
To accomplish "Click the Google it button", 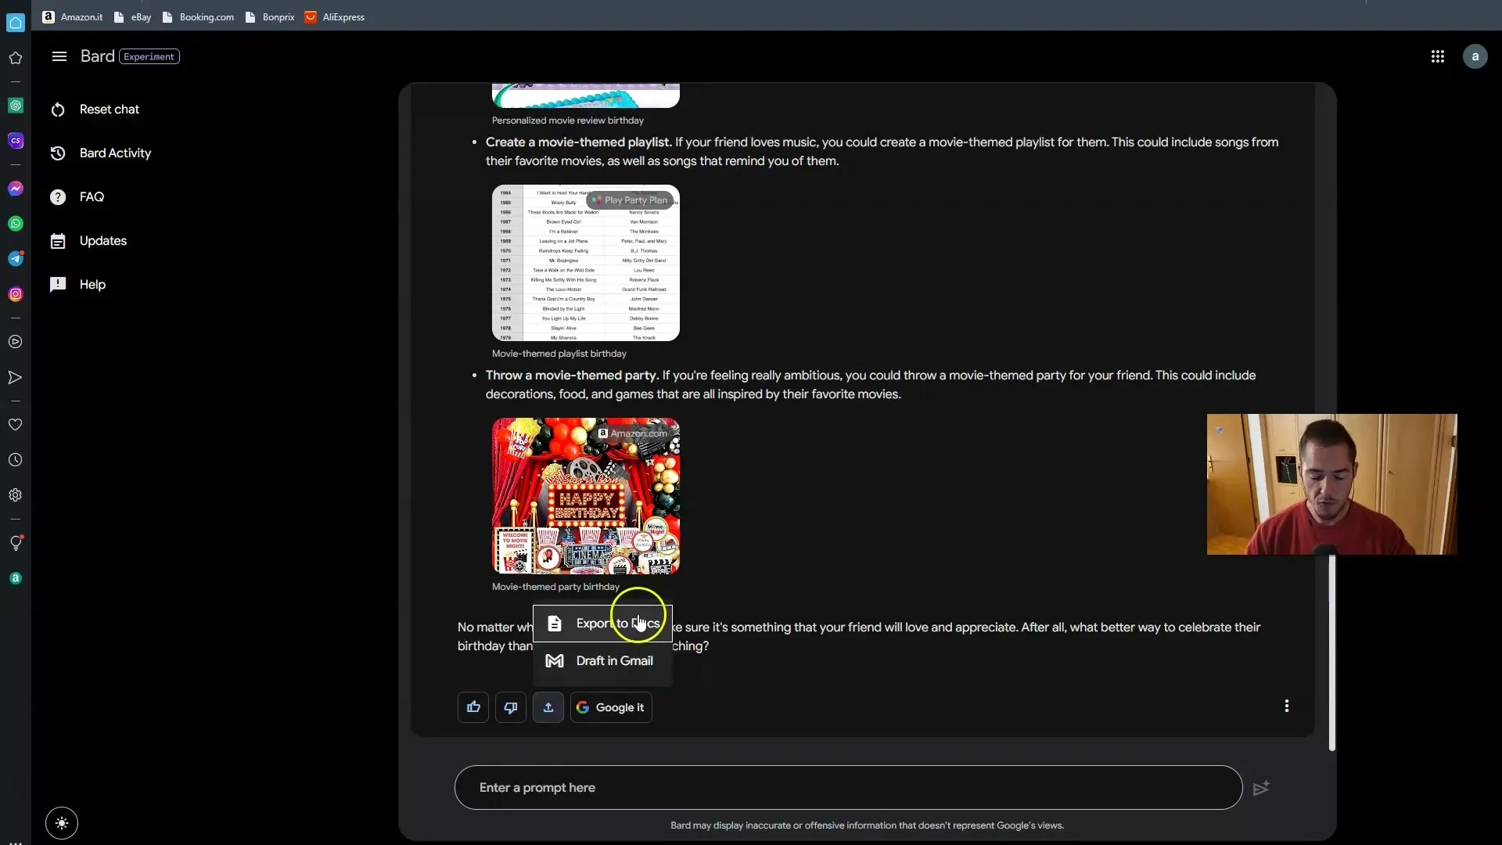I will click(x=611, y=707).
